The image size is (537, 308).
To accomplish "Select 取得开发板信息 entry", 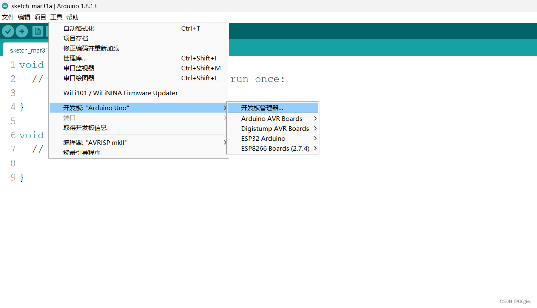I will coord(139,128).
